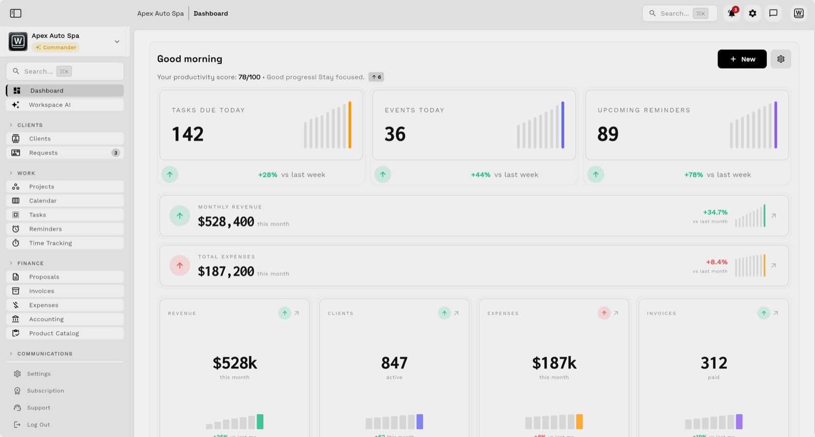Select Requests in the sidebar
The image size is (815, 437).
click(x=65, y=153)
